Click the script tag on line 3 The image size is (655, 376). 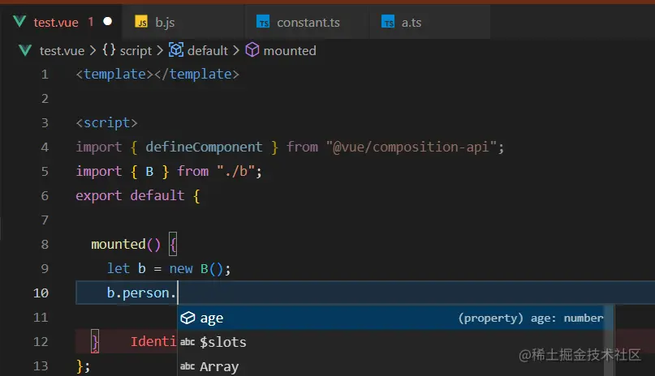(106, 123)
